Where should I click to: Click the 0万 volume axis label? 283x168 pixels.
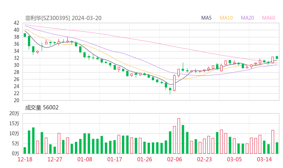16,153
